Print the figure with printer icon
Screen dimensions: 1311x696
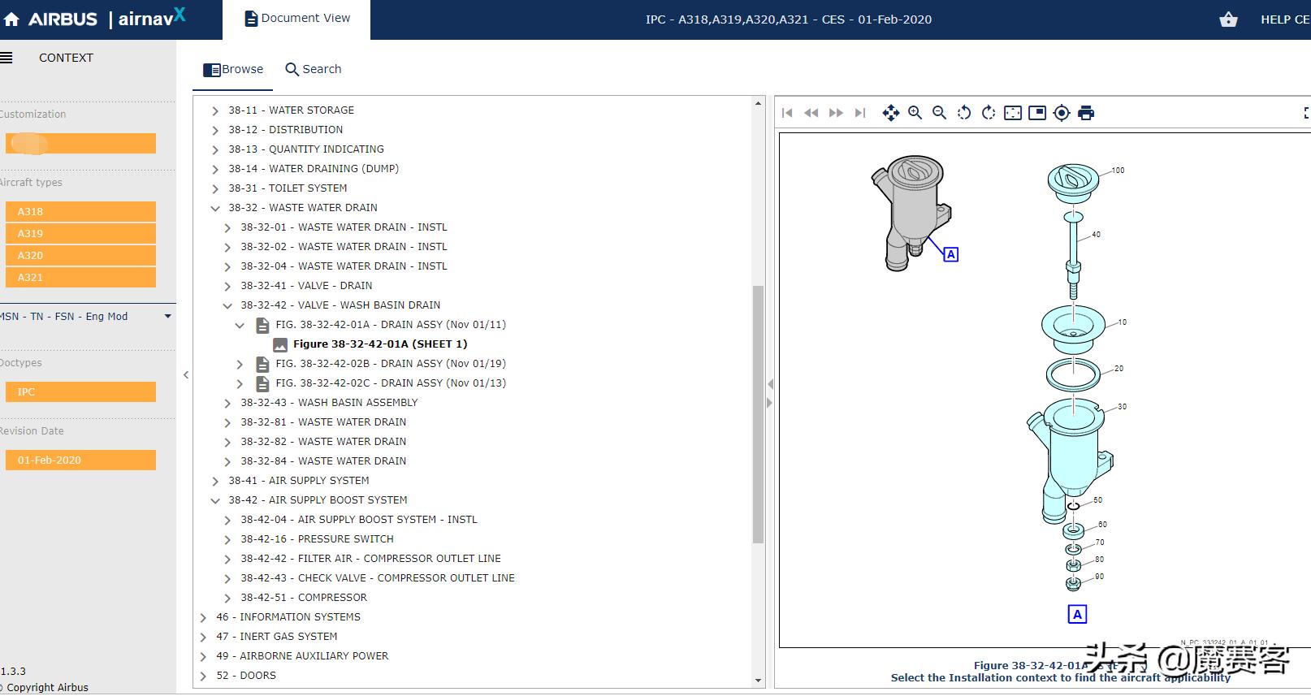coord(1085,113)
